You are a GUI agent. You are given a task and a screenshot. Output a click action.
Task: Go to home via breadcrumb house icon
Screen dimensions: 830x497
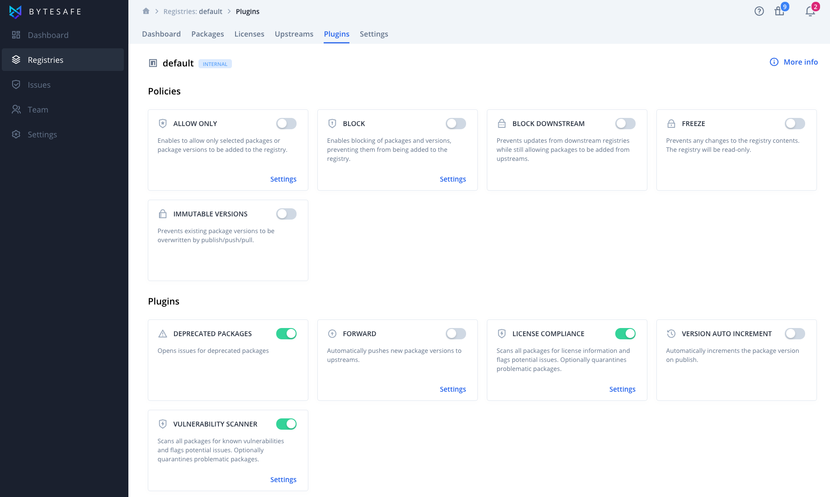tap(146, 11)
